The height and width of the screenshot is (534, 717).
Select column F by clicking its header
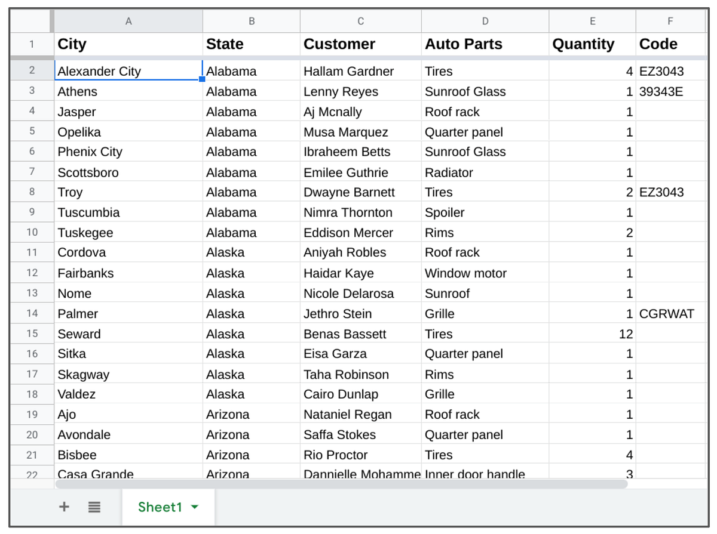click(x=670, y=20)
